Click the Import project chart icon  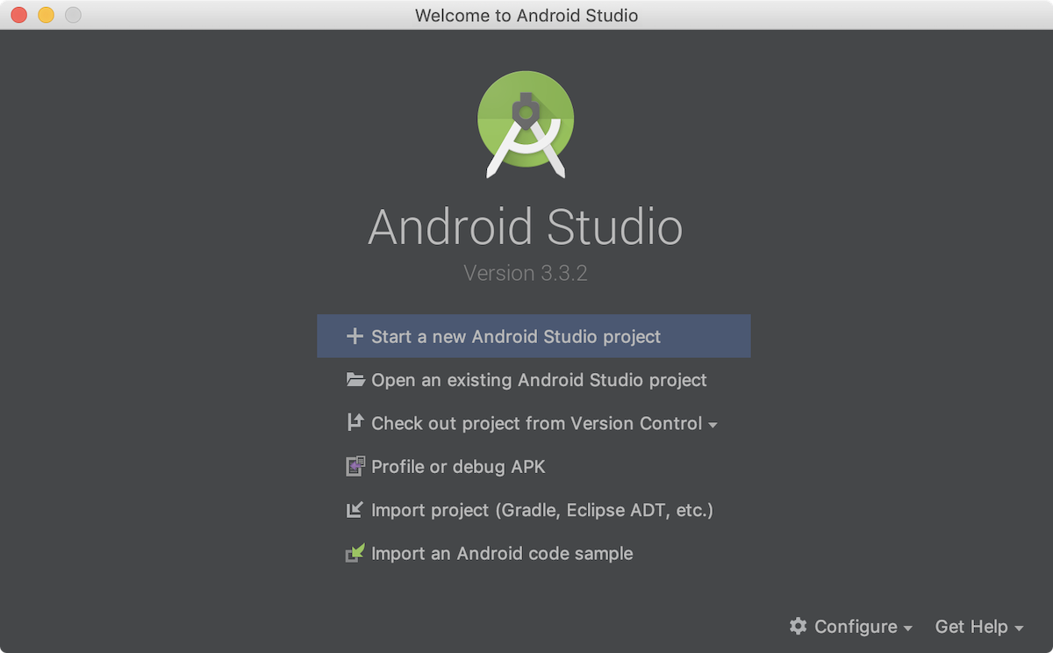pos(355,509)
